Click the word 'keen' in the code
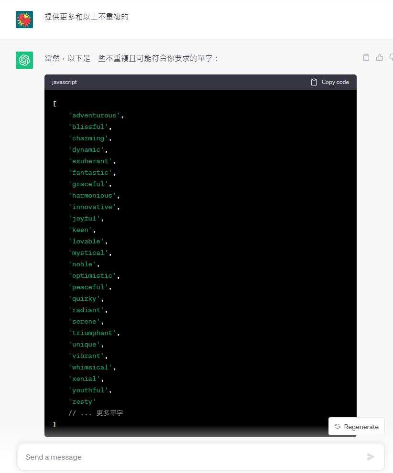The image size is (393, 473). click(80, 230)
